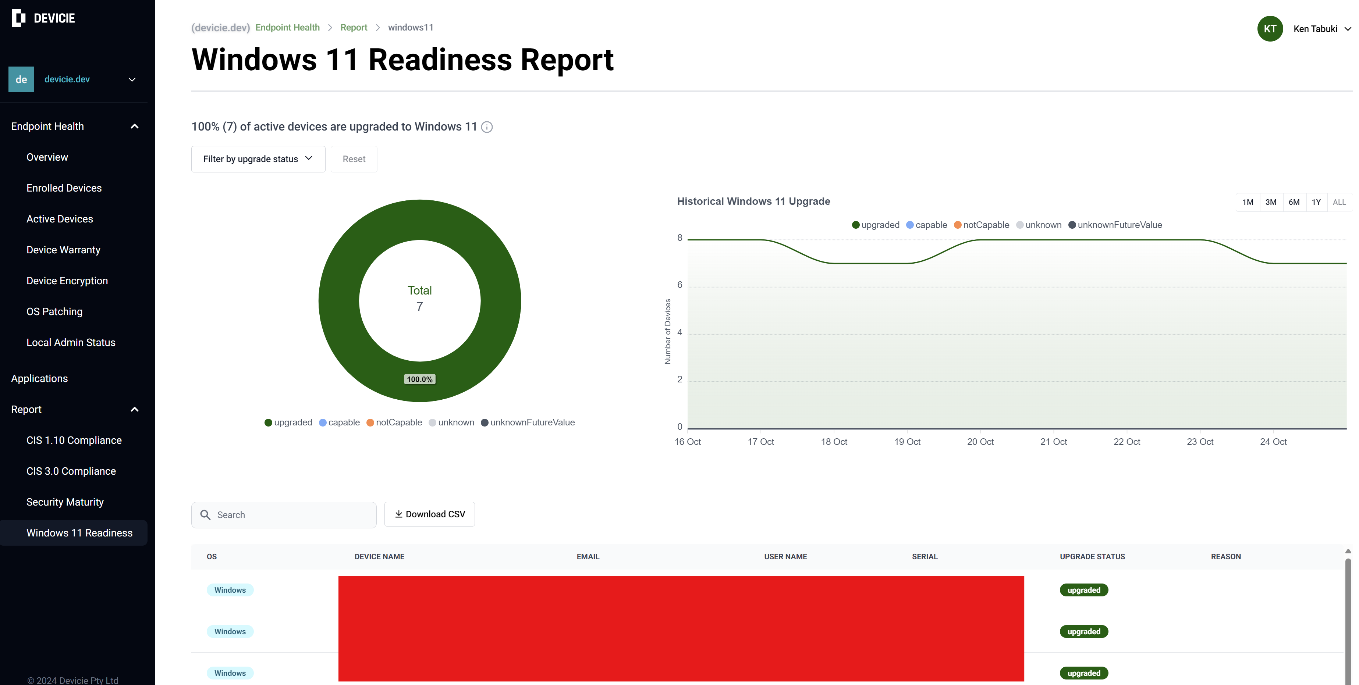The width and height of the screenshot is (1359, 685).
Task: Open CIS 1.10 Compliance report
Action: tap(74, 440)
